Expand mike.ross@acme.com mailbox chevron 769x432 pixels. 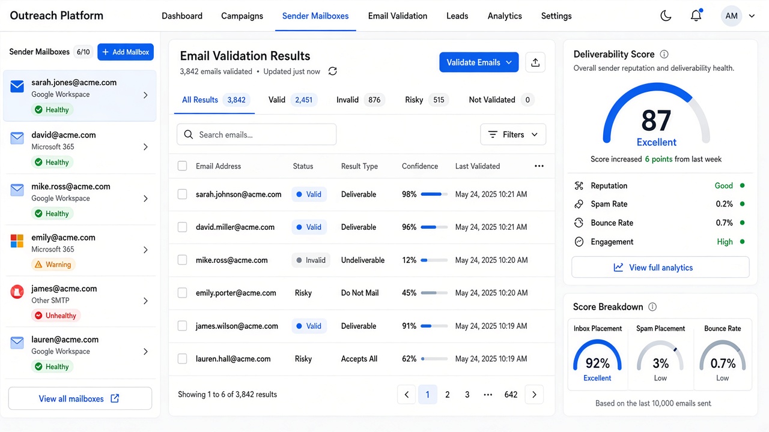(145, 199)
